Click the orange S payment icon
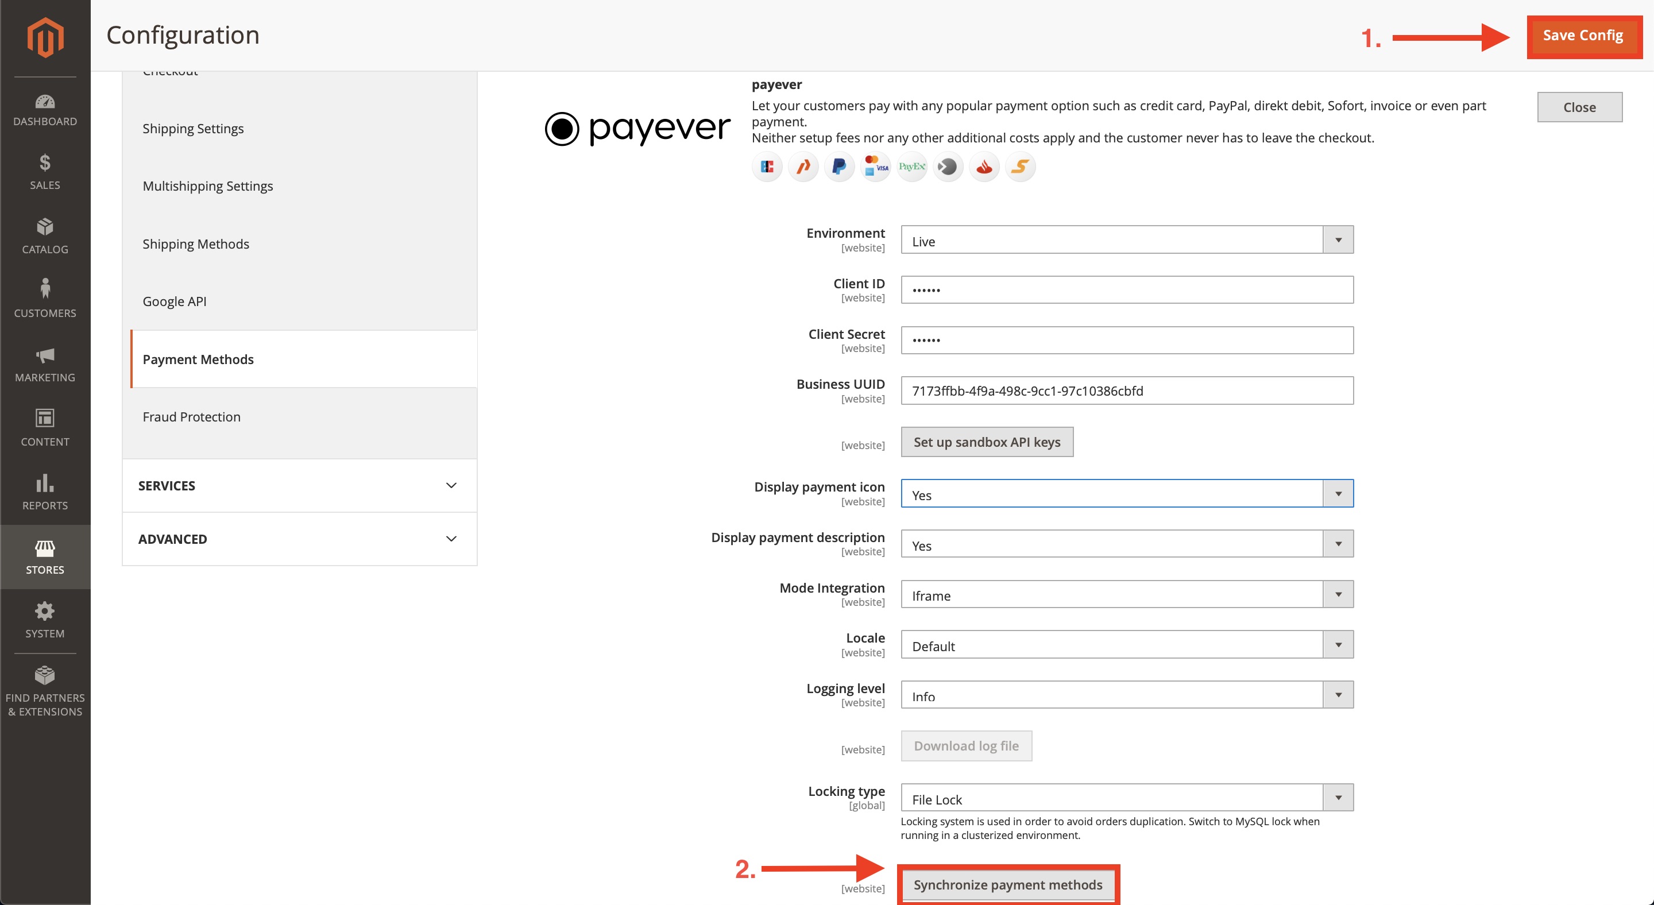Screen dimensions: 1654x905 (x=1021, y=167)
